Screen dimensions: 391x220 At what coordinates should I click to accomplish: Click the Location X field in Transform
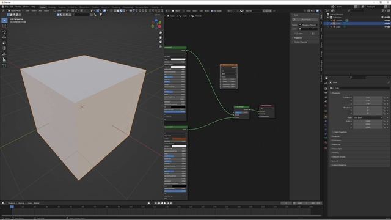368,98
